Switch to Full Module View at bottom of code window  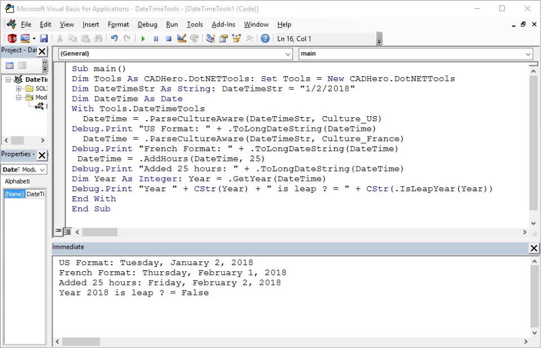68,232
